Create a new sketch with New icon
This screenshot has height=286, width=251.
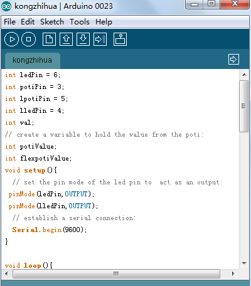pos(49,39)
